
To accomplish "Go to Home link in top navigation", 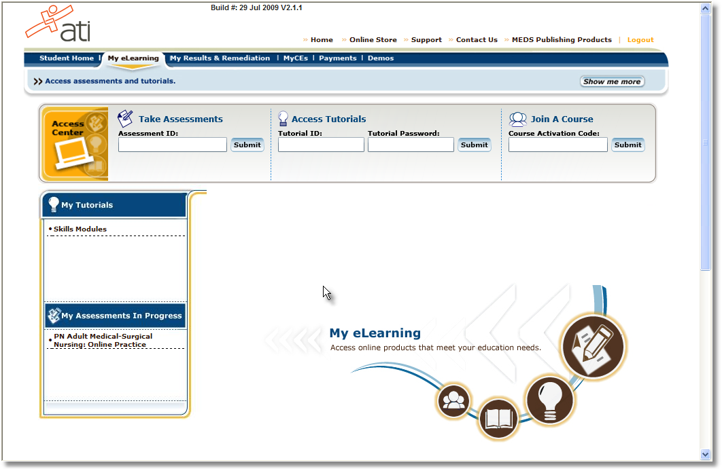I will click(x=322, y=39).
